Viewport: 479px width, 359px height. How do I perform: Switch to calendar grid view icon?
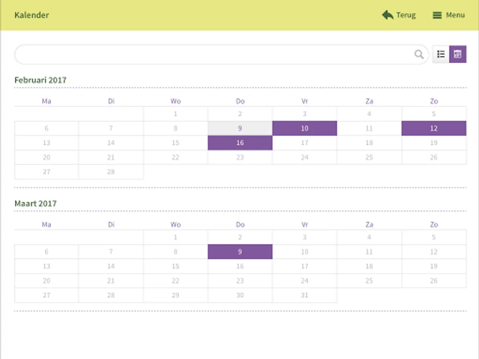point(458,54)
